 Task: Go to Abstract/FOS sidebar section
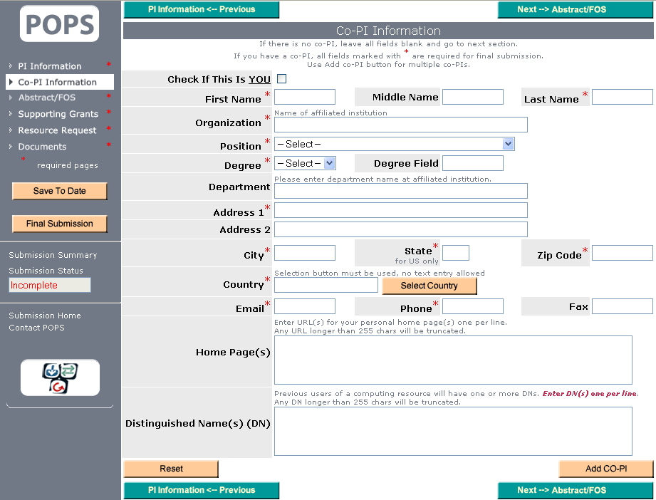(x=46, y=98)
